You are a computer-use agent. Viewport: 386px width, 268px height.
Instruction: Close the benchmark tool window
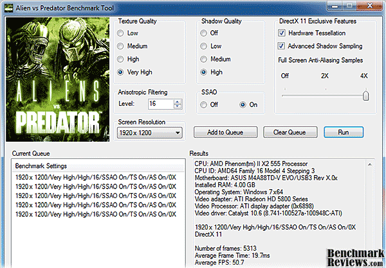pos(370,6)
